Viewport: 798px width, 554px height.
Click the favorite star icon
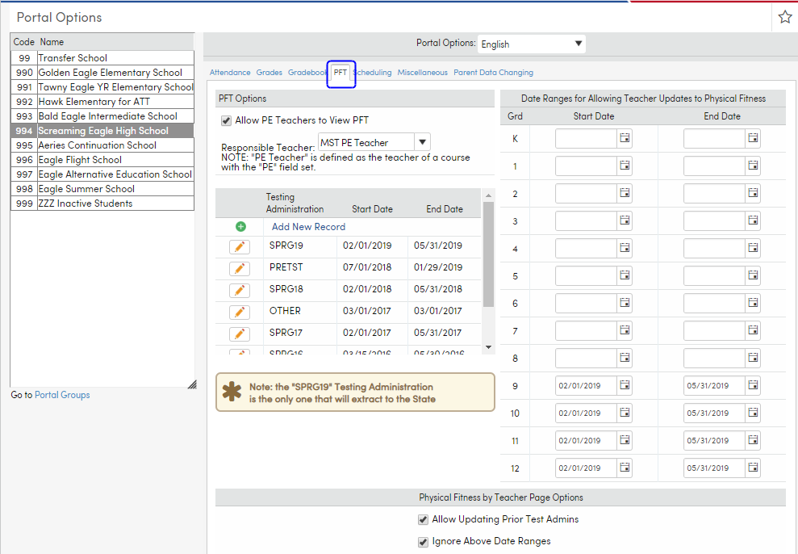pyautogui.click(x=785, y=15)
